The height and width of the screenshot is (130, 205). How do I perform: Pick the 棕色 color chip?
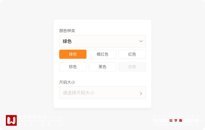click(x=73, y=67)
